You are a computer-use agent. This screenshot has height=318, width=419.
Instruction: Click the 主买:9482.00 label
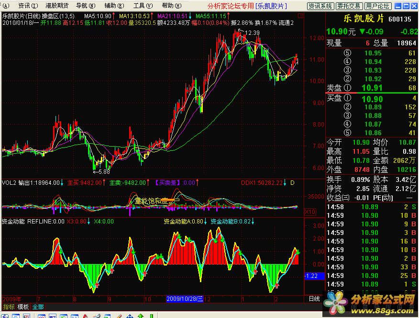pyautogui.click(x=86, y=183)
